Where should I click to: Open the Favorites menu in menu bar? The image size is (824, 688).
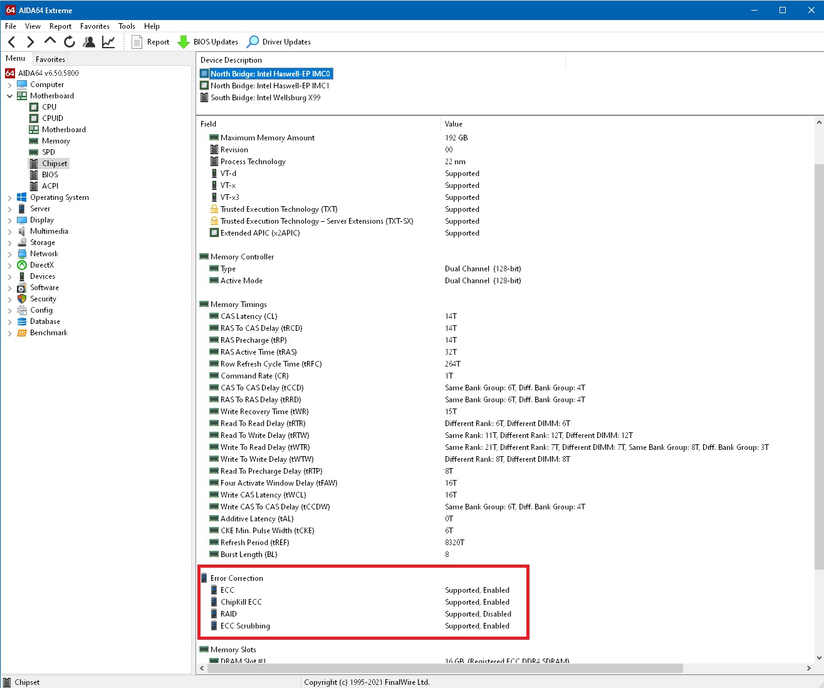[95, 26]
